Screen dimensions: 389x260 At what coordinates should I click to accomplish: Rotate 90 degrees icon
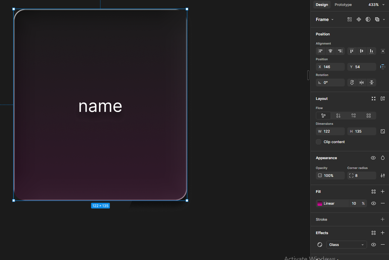(x=352, y=83)
